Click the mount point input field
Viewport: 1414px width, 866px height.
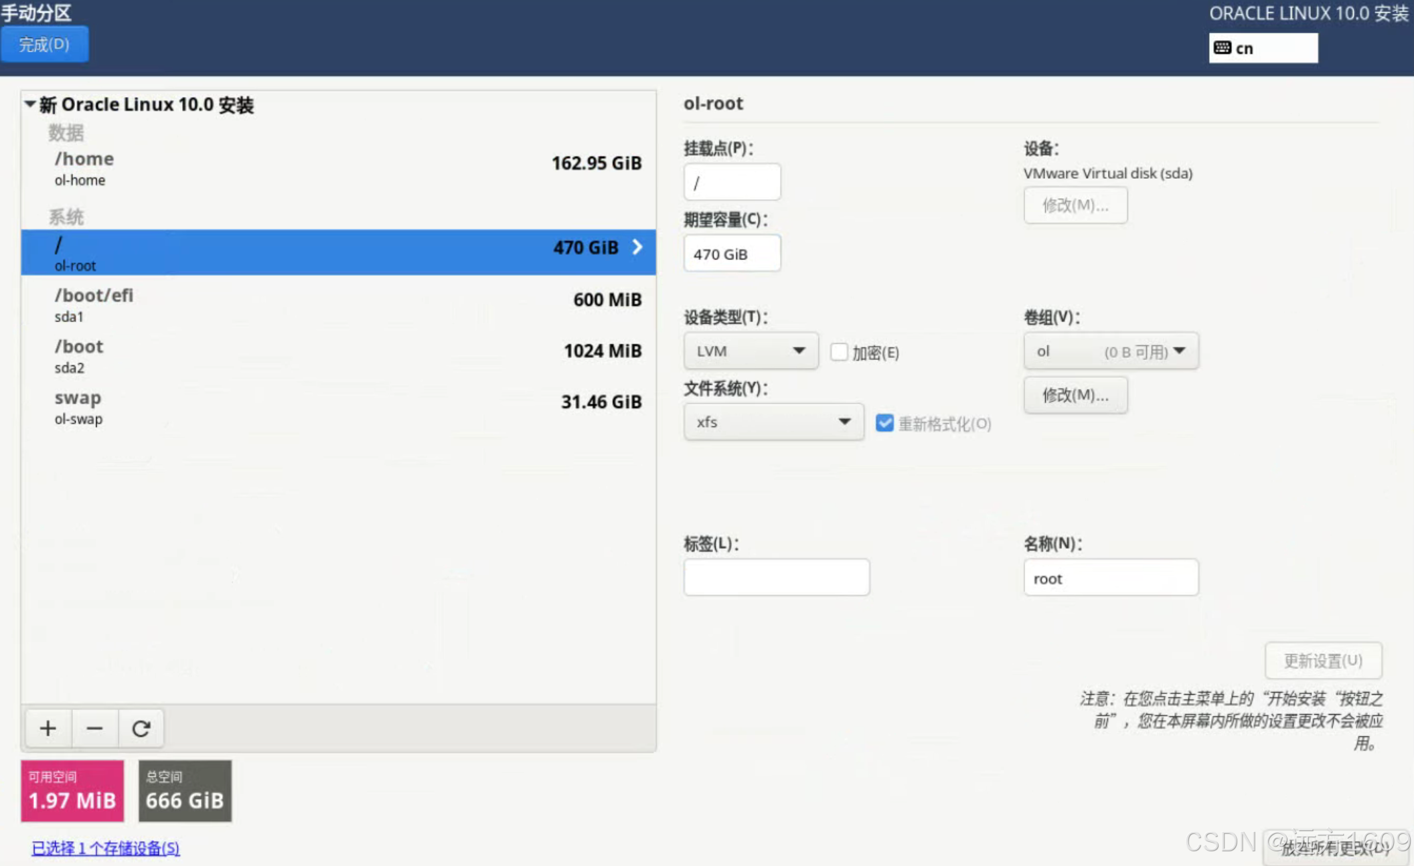point(732,182)
